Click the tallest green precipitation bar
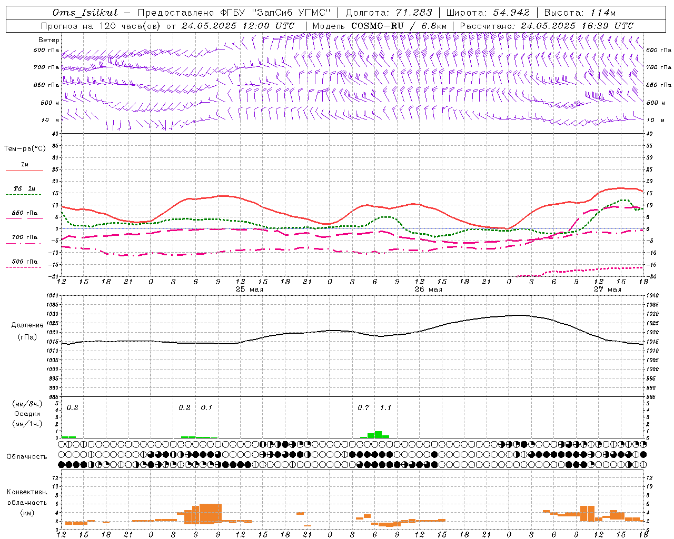Screen dimensions: 674x539 click(x=378, y=434)
